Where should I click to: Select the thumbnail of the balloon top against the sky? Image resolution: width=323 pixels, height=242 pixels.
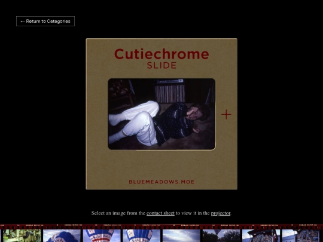coord(62,236)
